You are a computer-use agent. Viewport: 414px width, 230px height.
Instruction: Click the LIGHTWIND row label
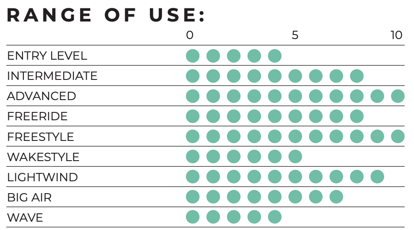[42, 177]
